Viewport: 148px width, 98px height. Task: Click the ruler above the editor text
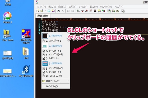(x=95, y=19)
